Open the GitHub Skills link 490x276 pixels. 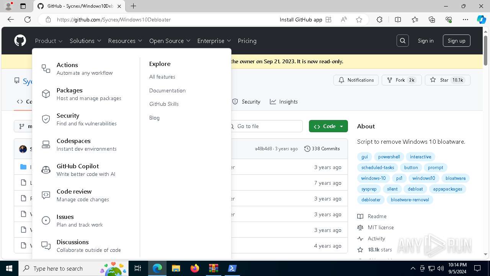[x=164, y=104]
